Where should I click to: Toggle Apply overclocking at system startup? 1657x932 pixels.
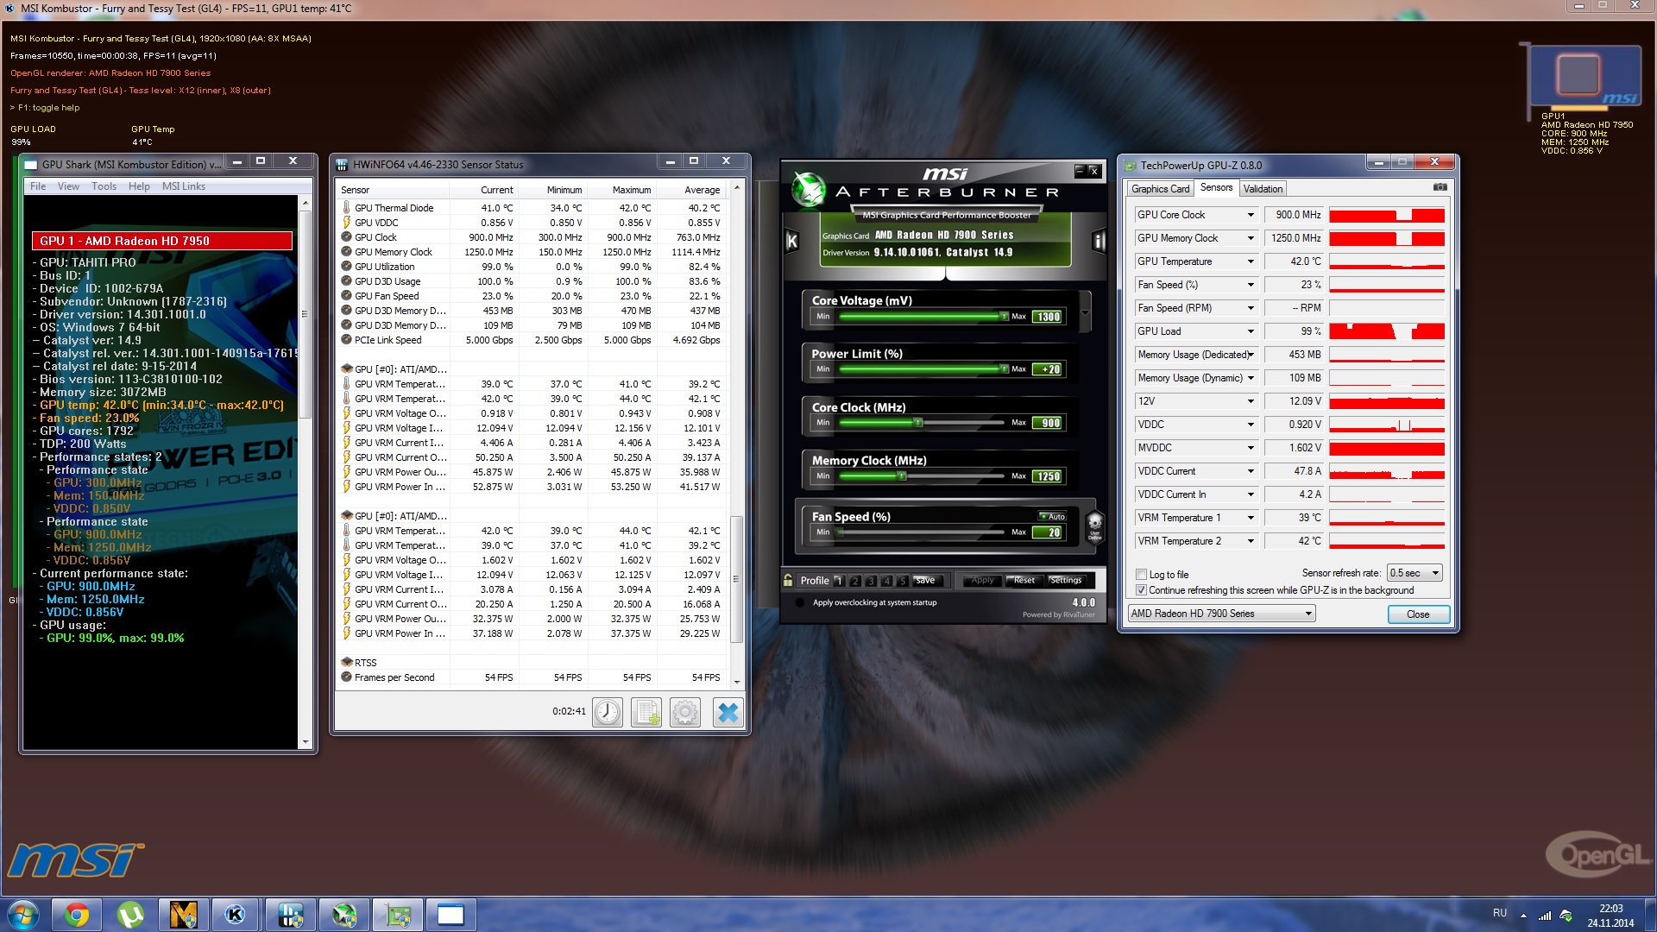tap(800, 602)
